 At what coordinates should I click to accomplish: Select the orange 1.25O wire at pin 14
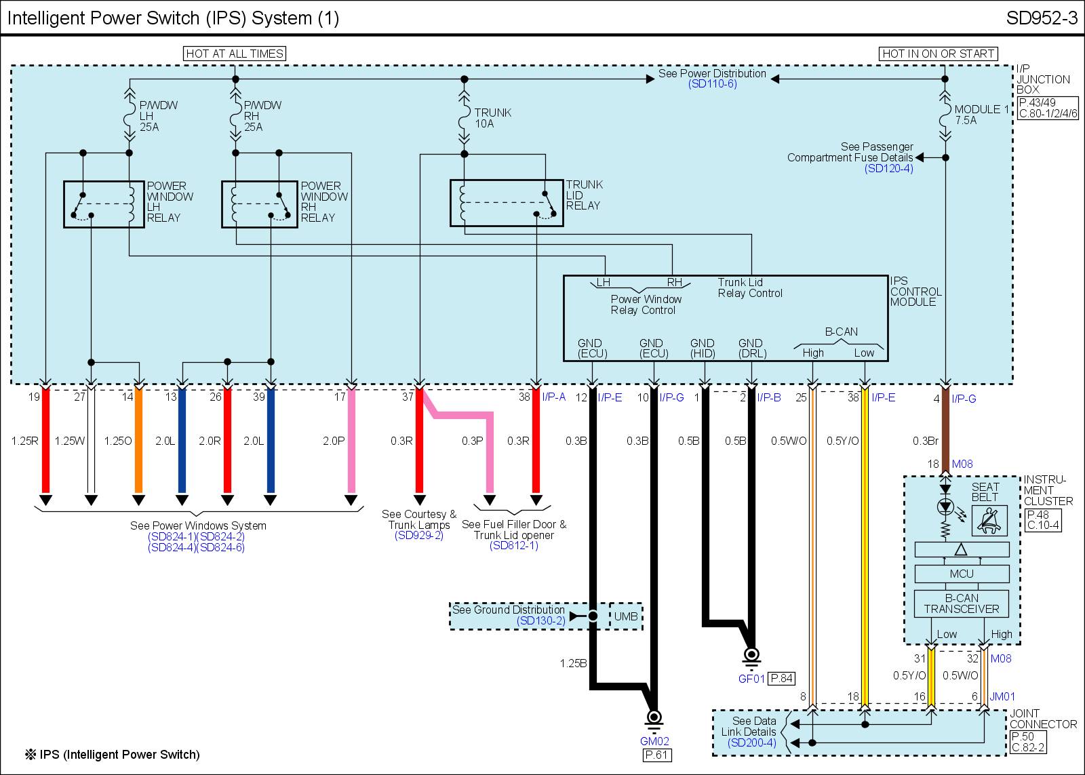coord(138,441)
